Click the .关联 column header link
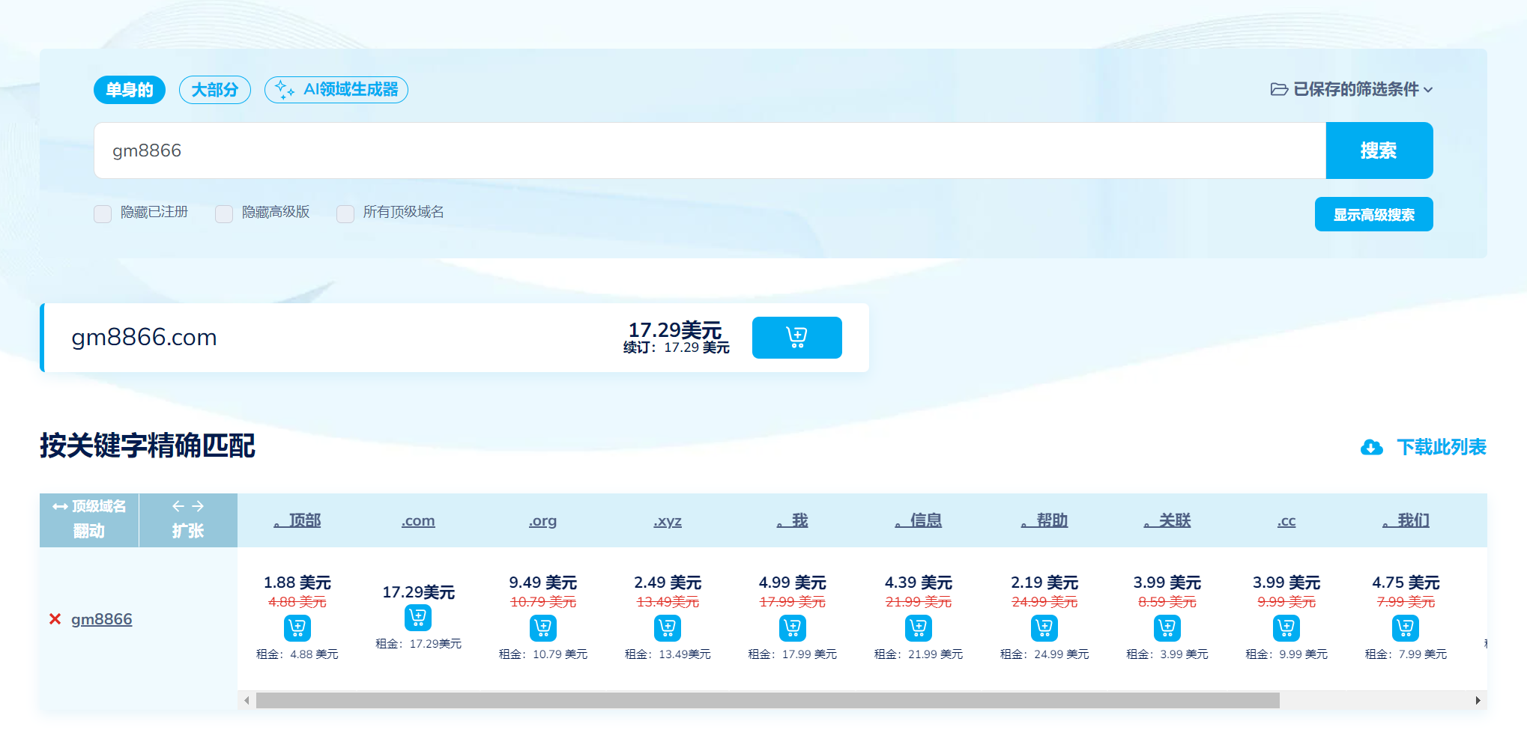 1167,520
